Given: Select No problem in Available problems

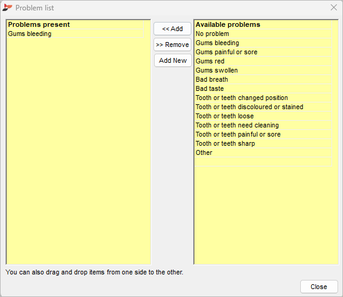Looking at the screenshot, I should click(x=263, y=34).
